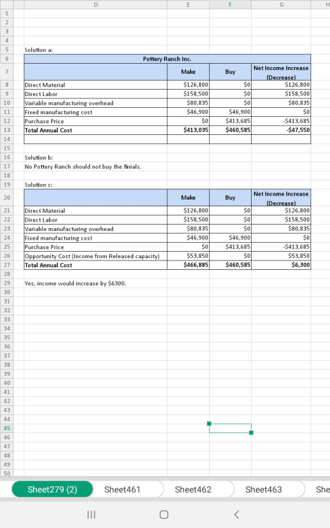Select row 13 header
The height and width of the screenshot is (528, 330).
(x=6, y=130)
